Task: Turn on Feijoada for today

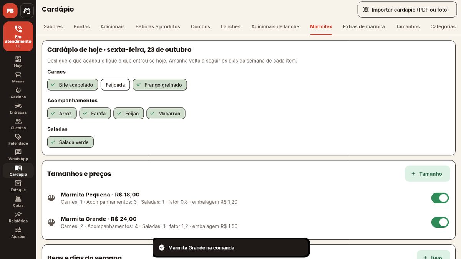Action: 115,85
